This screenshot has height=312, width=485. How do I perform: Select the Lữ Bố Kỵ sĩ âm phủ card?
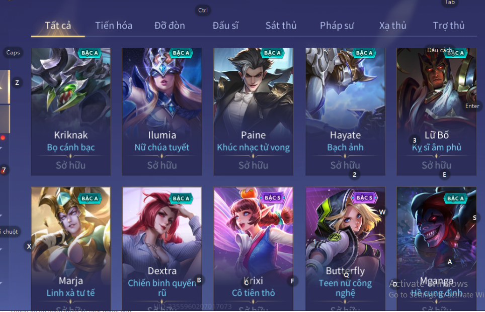coord(436,112)
